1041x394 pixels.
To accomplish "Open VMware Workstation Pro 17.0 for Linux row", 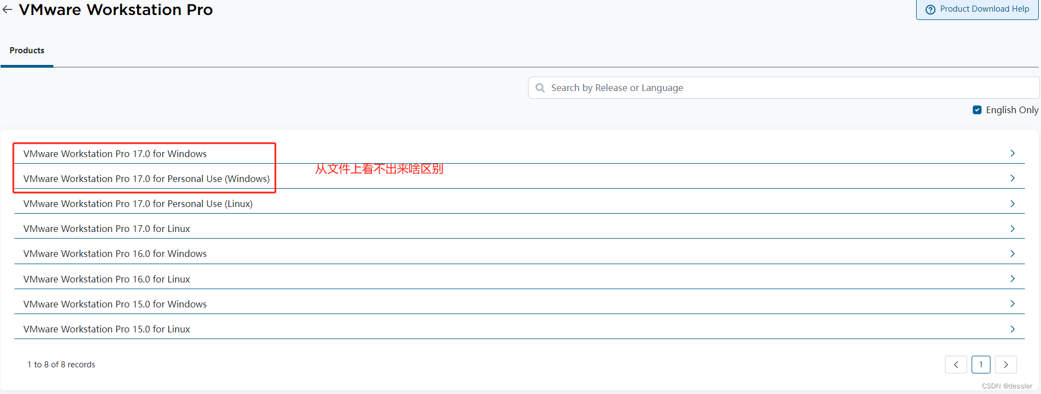I will point(520,229).
